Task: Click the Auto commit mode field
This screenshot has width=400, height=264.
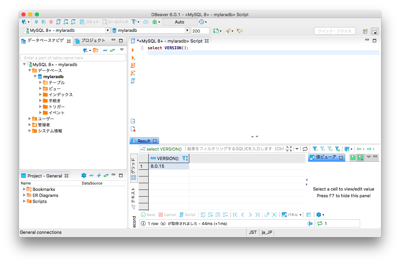Action: coord(180,22)
